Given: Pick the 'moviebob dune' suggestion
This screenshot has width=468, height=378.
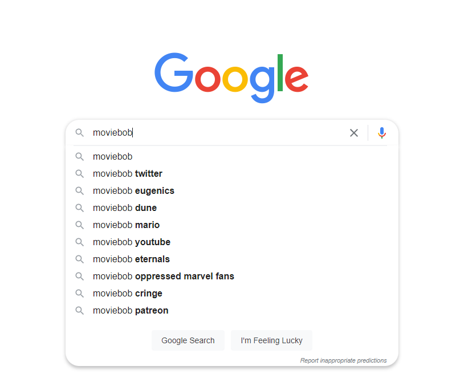Looking at the screenshot, I should [x=125, y=208].
